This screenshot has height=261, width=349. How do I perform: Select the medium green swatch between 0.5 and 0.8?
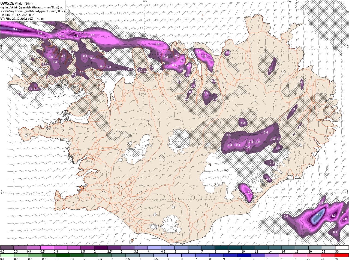[35, 255]
